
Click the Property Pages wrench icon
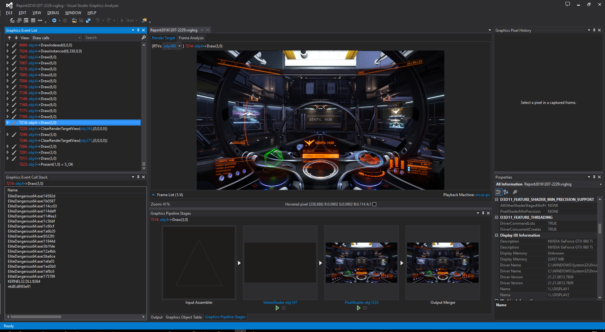pyautogui.click(x=515, y=192)
